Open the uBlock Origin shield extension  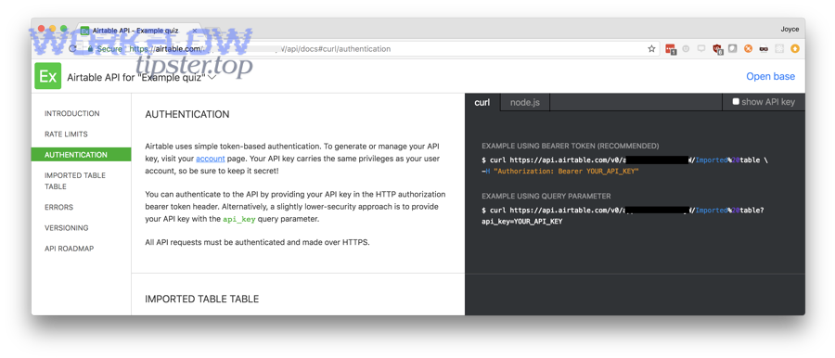pyautogui.click(x=717, y=49)
